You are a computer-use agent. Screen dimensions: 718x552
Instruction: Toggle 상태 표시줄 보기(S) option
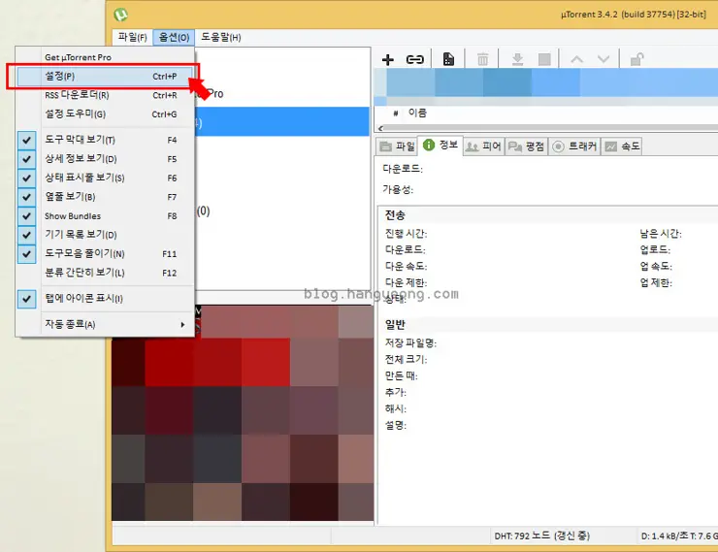point(105,178)
